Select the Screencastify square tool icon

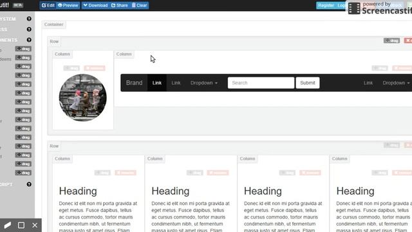coord(21,225)
